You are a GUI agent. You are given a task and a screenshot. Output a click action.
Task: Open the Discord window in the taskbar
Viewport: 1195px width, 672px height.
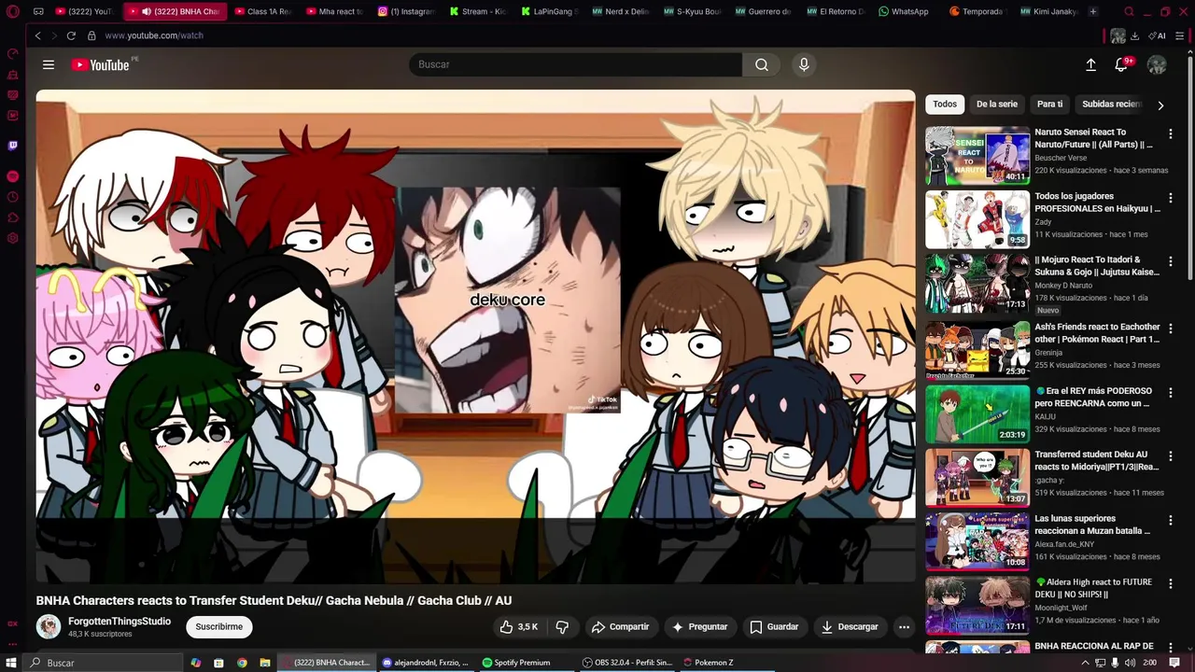click(x=426, y=663)
